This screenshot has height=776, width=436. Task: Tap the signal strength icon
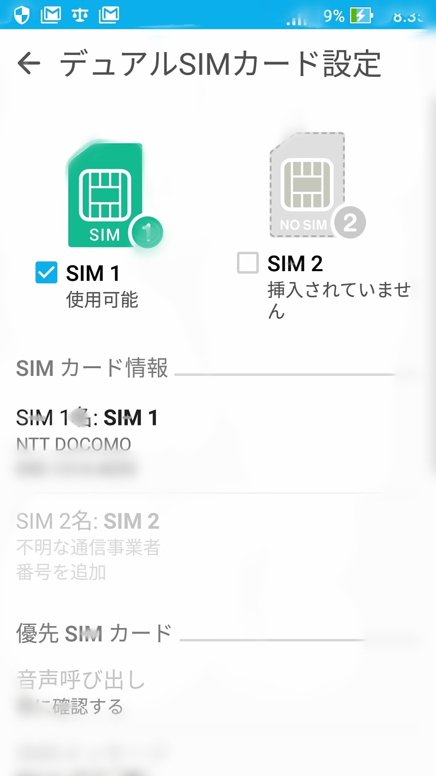tap(296, 19)
